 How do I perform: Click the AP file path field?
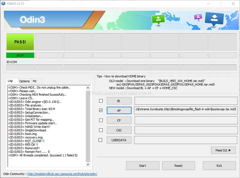point(186,110)
